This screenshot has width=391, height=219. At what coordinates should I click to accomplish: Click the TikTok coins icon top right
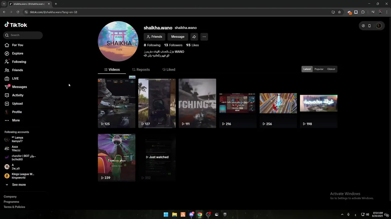coord(363,26)
